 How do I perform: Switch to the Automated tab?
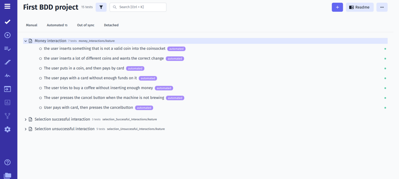tap(57, 25)
